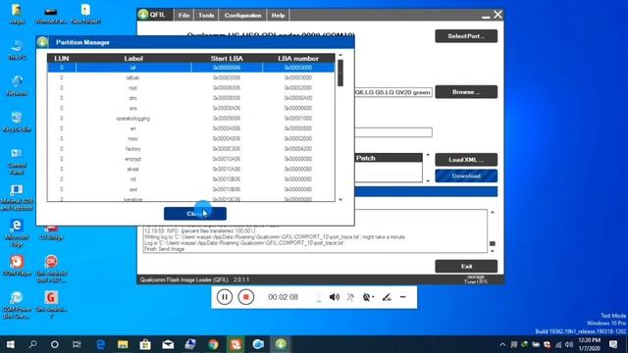This screenshot has height=353, width=628.
Task: Open Task View from the taskbar
Action: click(77, 344)
